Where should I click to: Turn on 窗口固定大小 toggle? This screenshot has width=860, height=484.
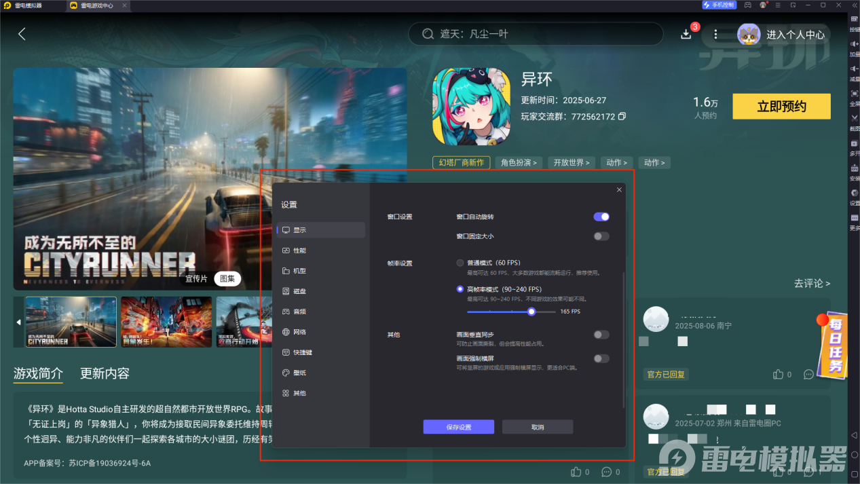coord(600,236)
